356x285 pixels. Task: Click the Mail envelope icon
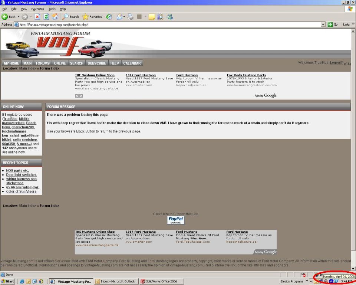(119, 17)
